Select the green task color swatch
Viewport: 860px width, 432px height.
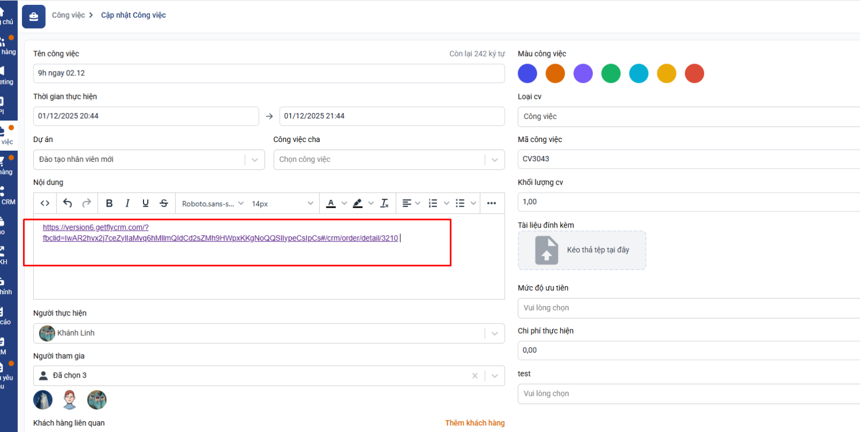pyautogui.click(x=611, y=74)
